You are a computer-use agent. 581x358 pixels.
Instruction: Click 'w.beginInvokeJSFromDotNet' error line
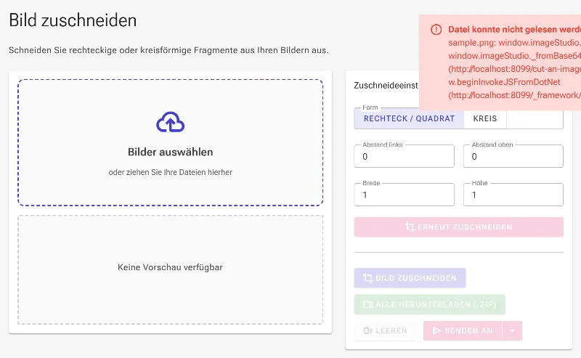(504, 82)
